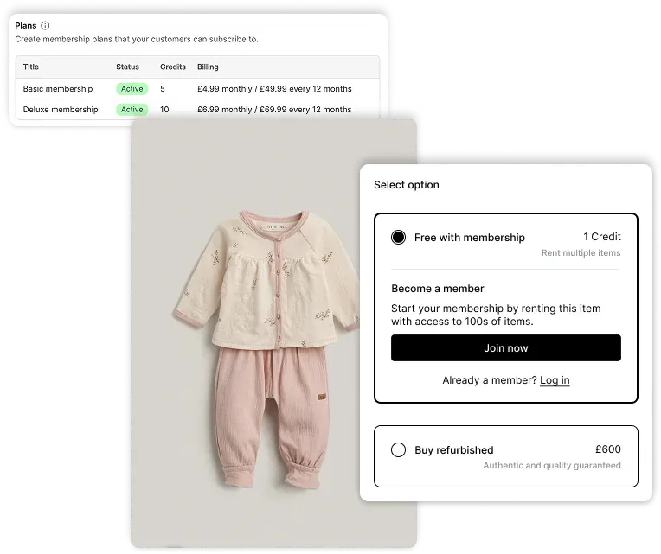Click the £600 refurbished price

pyautogui.click(x=607, y=449)
